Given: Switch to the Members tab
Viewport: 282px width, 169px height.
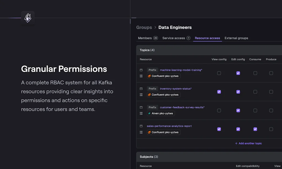Looking at the screenshot, I should pyautogui.click(x=145, y=38).
